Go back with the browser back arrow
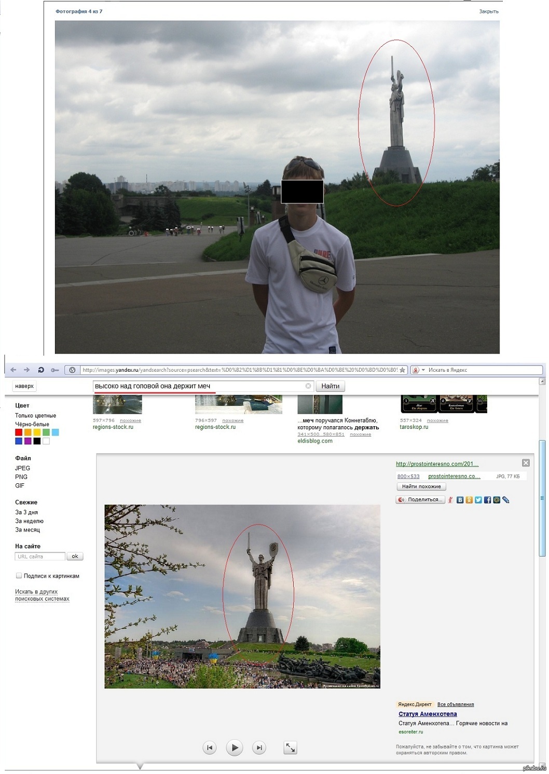This screenshot has height=774, width=549. point(13,370)
